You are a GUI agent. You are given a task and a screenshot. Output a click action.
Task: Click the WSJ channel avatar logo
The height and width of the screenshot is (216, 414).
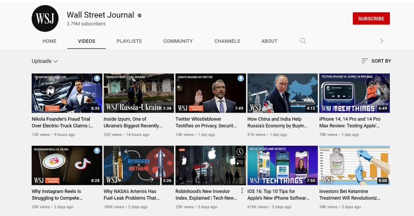coord(45,19)
